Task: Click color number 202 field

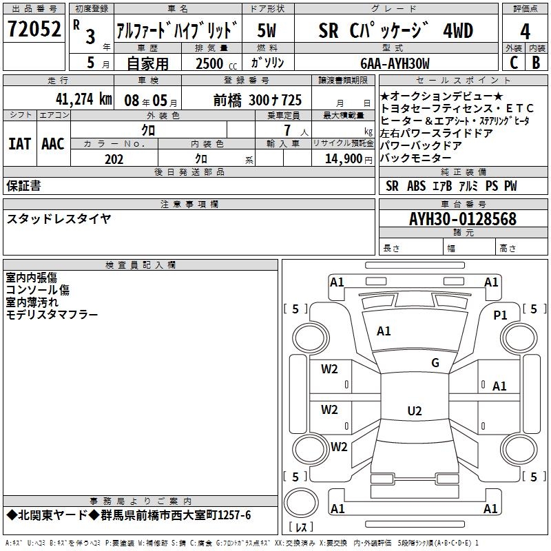Action: (114, 159)
